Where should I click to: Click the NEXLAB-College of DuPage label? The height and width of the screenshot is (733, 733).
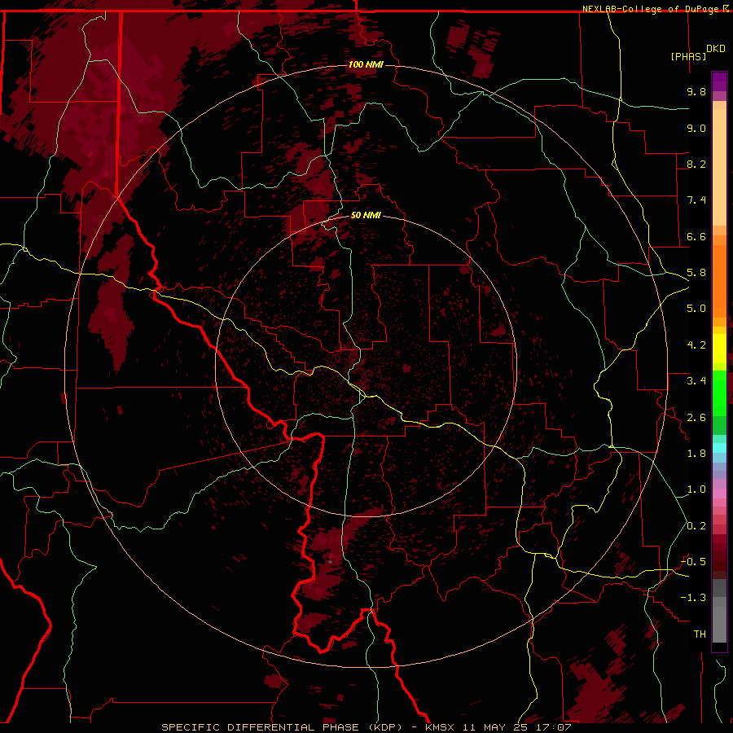[651, 9]
